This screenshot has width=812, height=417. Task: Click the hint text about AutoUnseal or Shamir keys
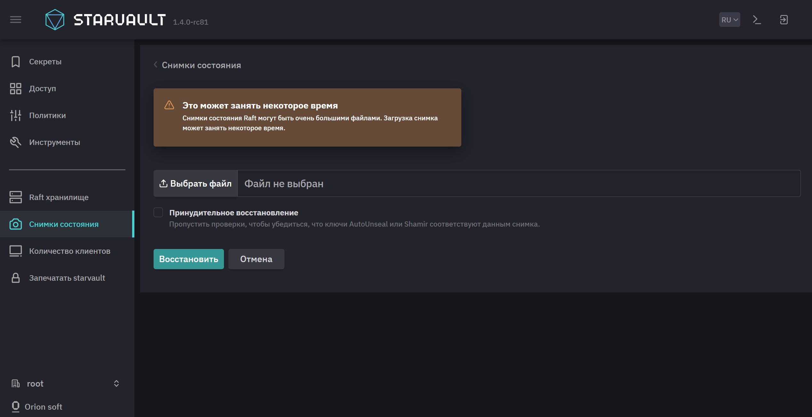coord(354,224)
